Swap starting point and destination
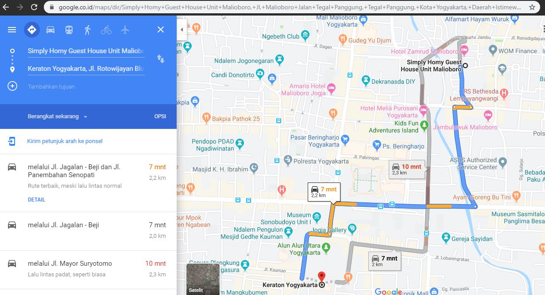Screen dimensions: 545x295 click(161, 59)
